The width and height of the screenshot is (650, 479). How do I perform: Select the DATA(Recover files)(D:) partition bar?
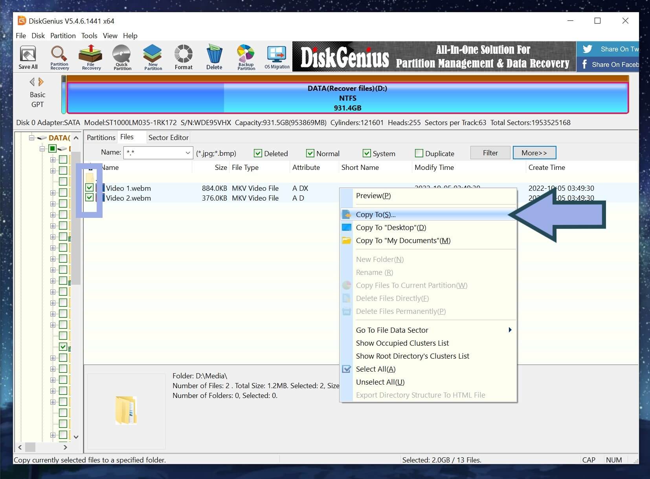[x=347, y=98]
